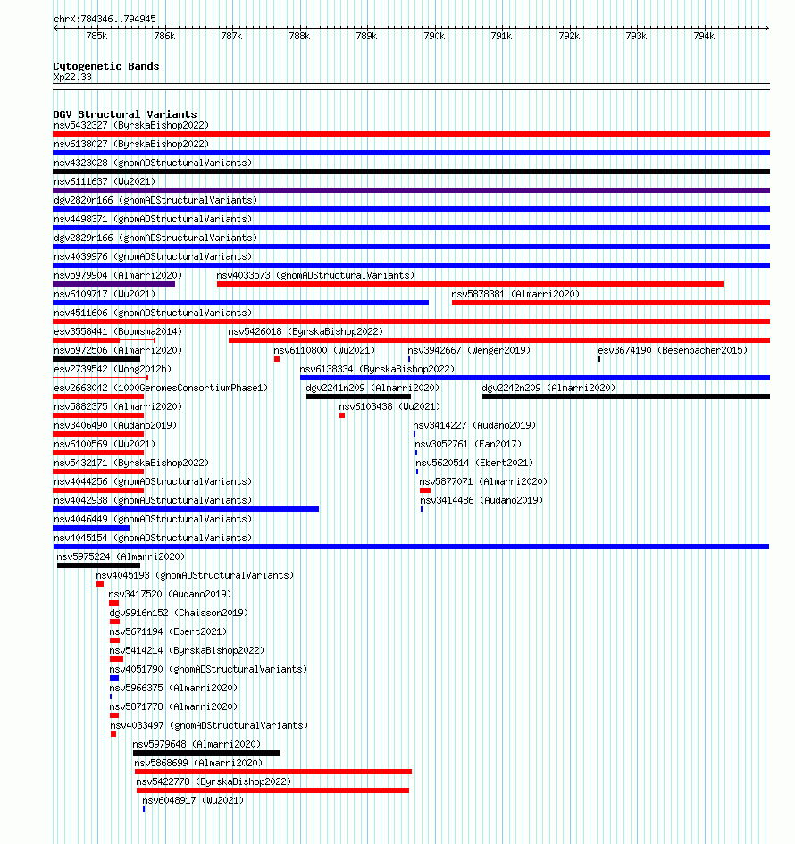795x844 pixels.
Task: Click the DGV Structural Variants track title
Action: pos(125,114)
